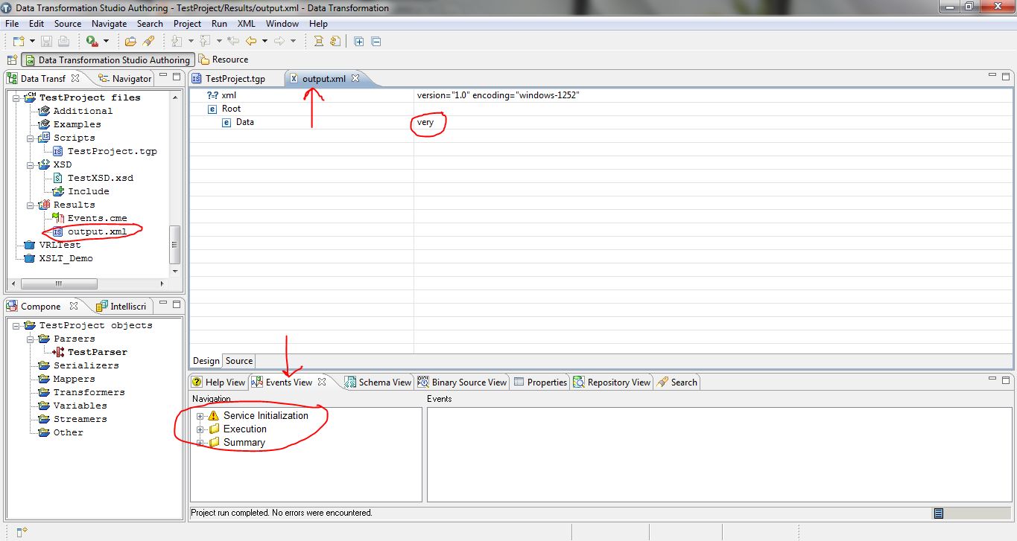Open the Properties tab
Viewport: 1017px width, 541px height.
pyautogui.click(x=540, y=382)
